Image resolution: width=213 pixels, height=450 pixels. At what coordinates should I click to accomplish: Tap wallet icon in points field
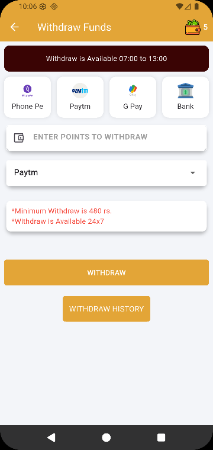19,138
